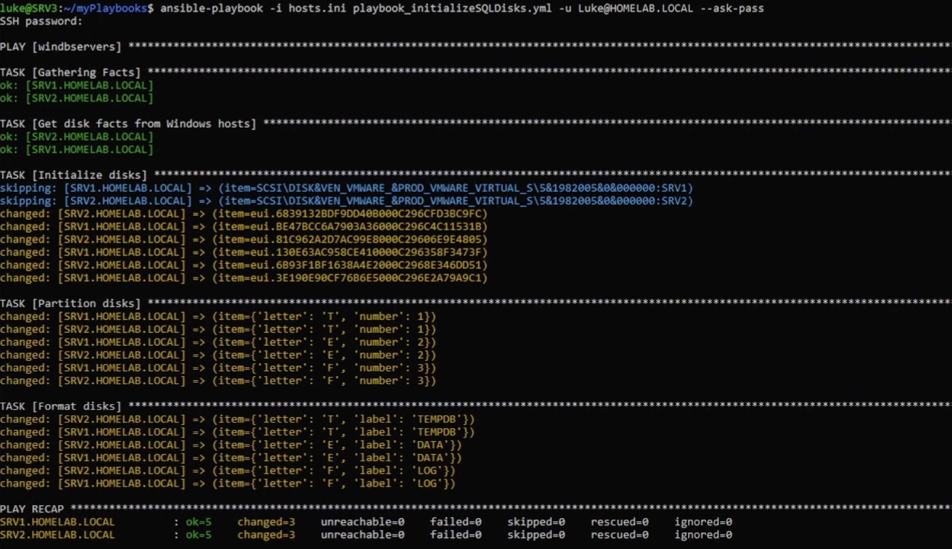Select SRV2 format line labeled TEMPDB

(x=237, y=420)
